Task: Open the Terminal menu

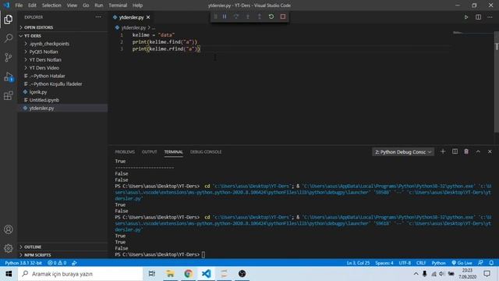Action: point(118,5)
